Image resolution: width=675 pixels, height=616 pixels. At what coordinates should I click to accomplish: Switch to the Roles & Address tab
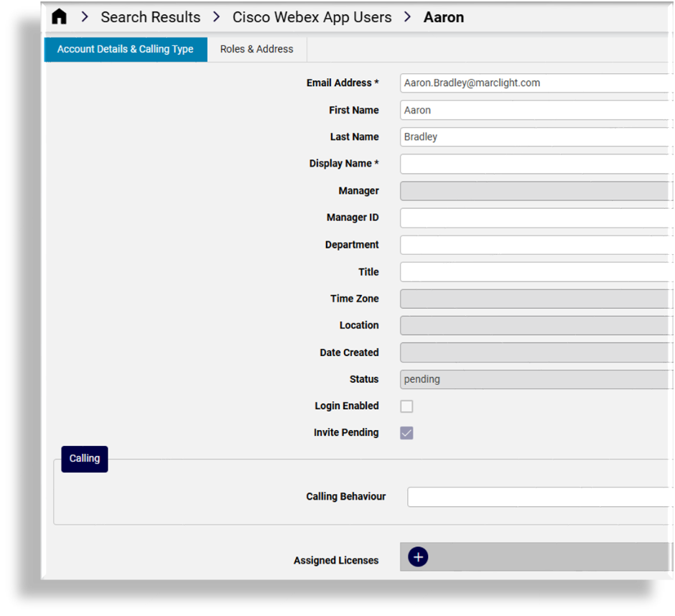[x=256, y=49]
